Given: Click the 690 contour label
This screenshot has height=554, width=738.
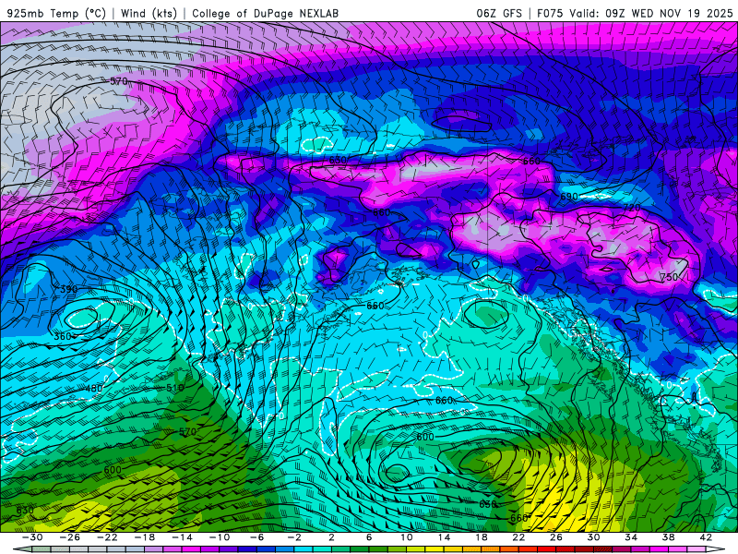Looking at the screenshot, I should point(569,197).
